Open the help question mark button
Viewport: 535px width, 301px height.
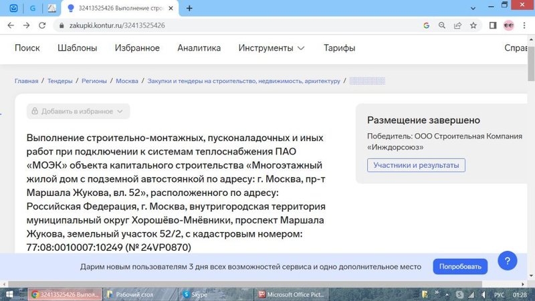pyautogui.click(x=508, y=261)
